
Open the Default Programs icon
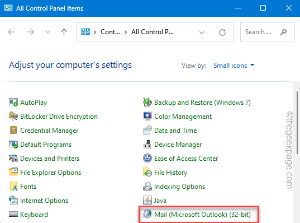[x=13, y=145]
